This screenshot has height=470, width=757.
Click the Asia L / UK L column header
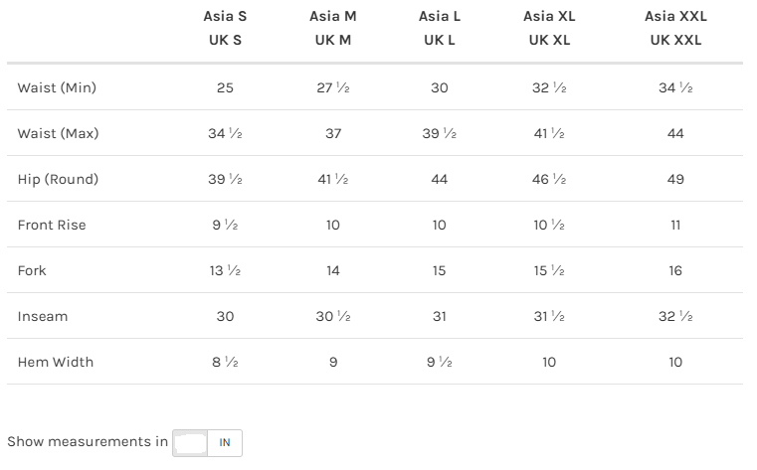(x=439, y=28)
